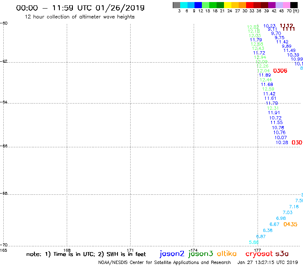Image resolution: width=303 pixels, height=266 pixels.
Task: Click the 12.59 data point
Action: 268,89
